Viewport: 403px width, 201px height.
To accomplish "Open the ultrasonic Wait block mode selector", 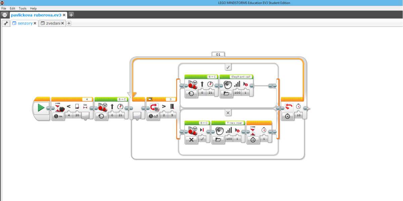I will click(58, 116).
